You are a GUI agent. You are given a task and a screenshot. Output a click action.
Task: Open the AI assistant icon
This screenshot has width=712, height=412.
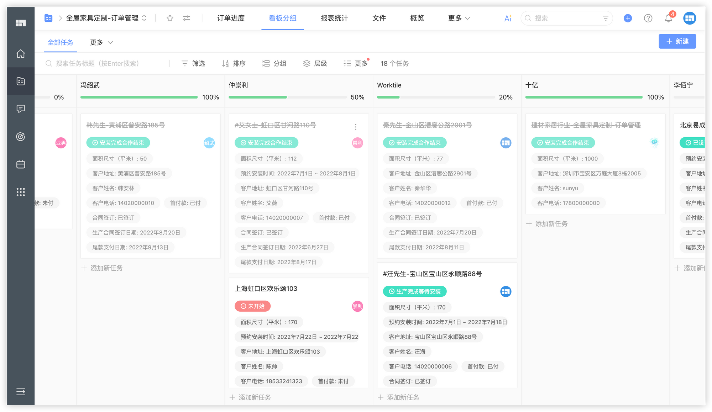click(x=508, y=18)
